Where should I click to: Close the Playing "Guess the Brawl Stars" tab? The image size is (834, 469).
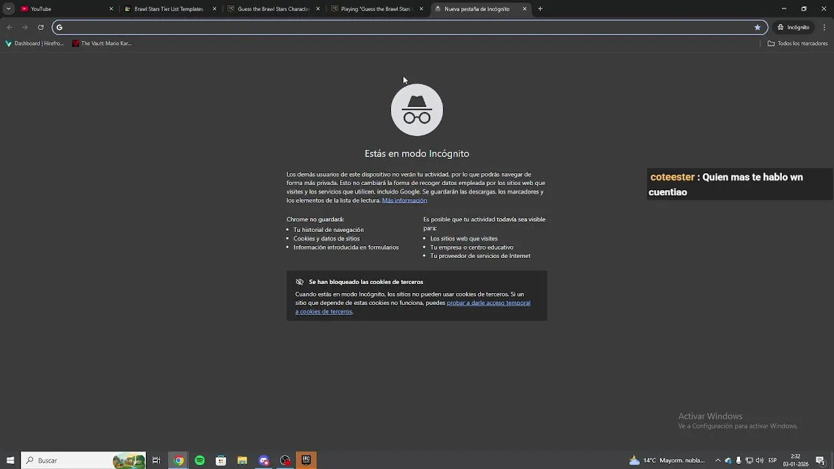pyautogui.click(x=422, y=9)
